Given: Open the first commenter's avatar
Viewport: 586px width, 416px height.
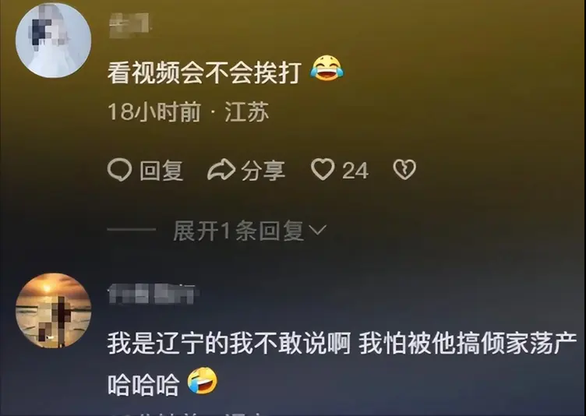Looking at the screenshot, I should (54, 40).
